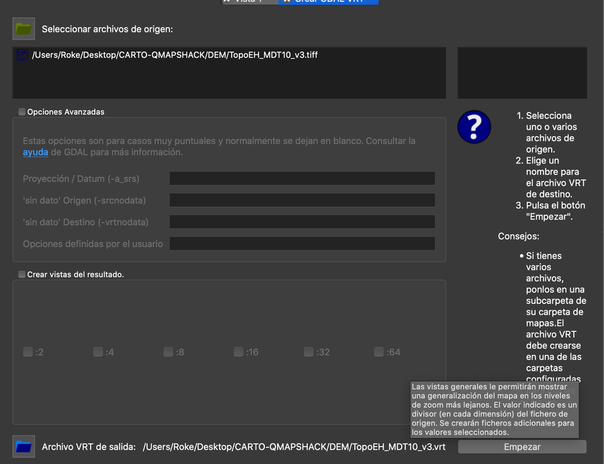Open the green folder to select source files

23,29
